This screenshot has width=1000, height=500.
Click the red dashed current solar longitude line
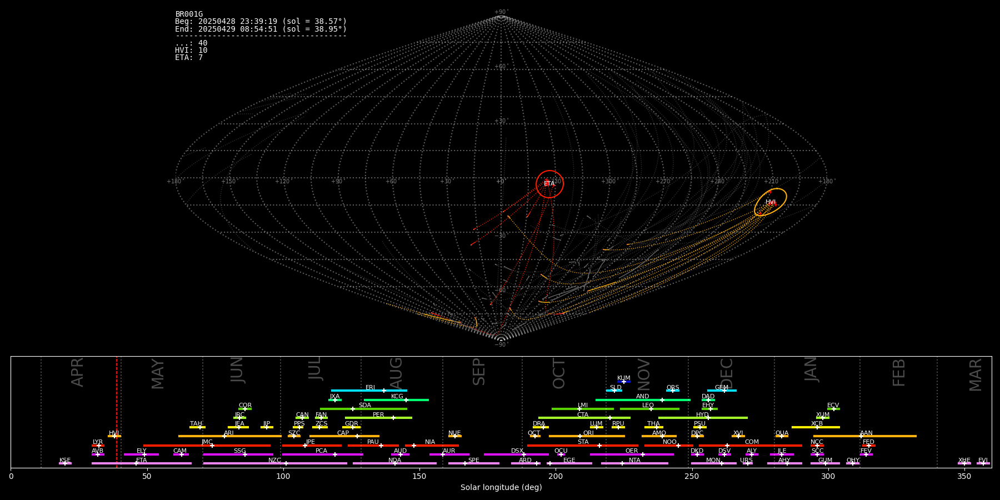pyautogui.click(x=117, y=412)
